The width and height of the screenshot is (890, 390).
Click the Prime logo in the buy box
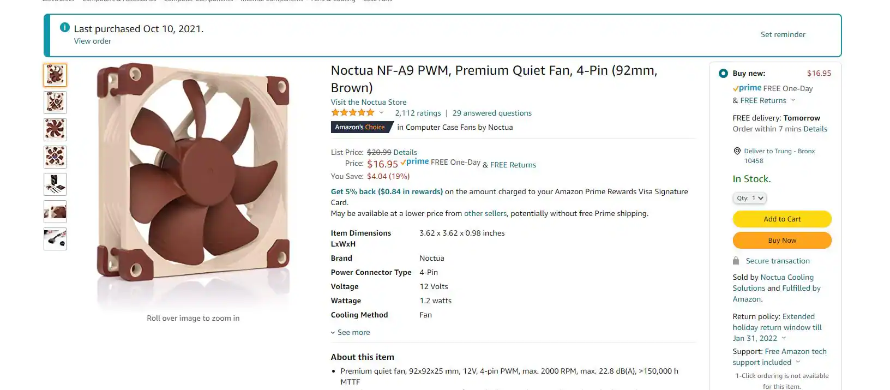coord(747,88)
